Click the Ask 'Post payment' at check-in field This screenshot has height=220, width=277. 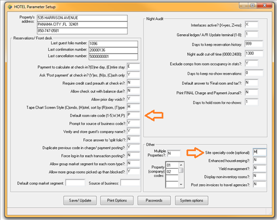pyautogui.click(x=134, y=74)
